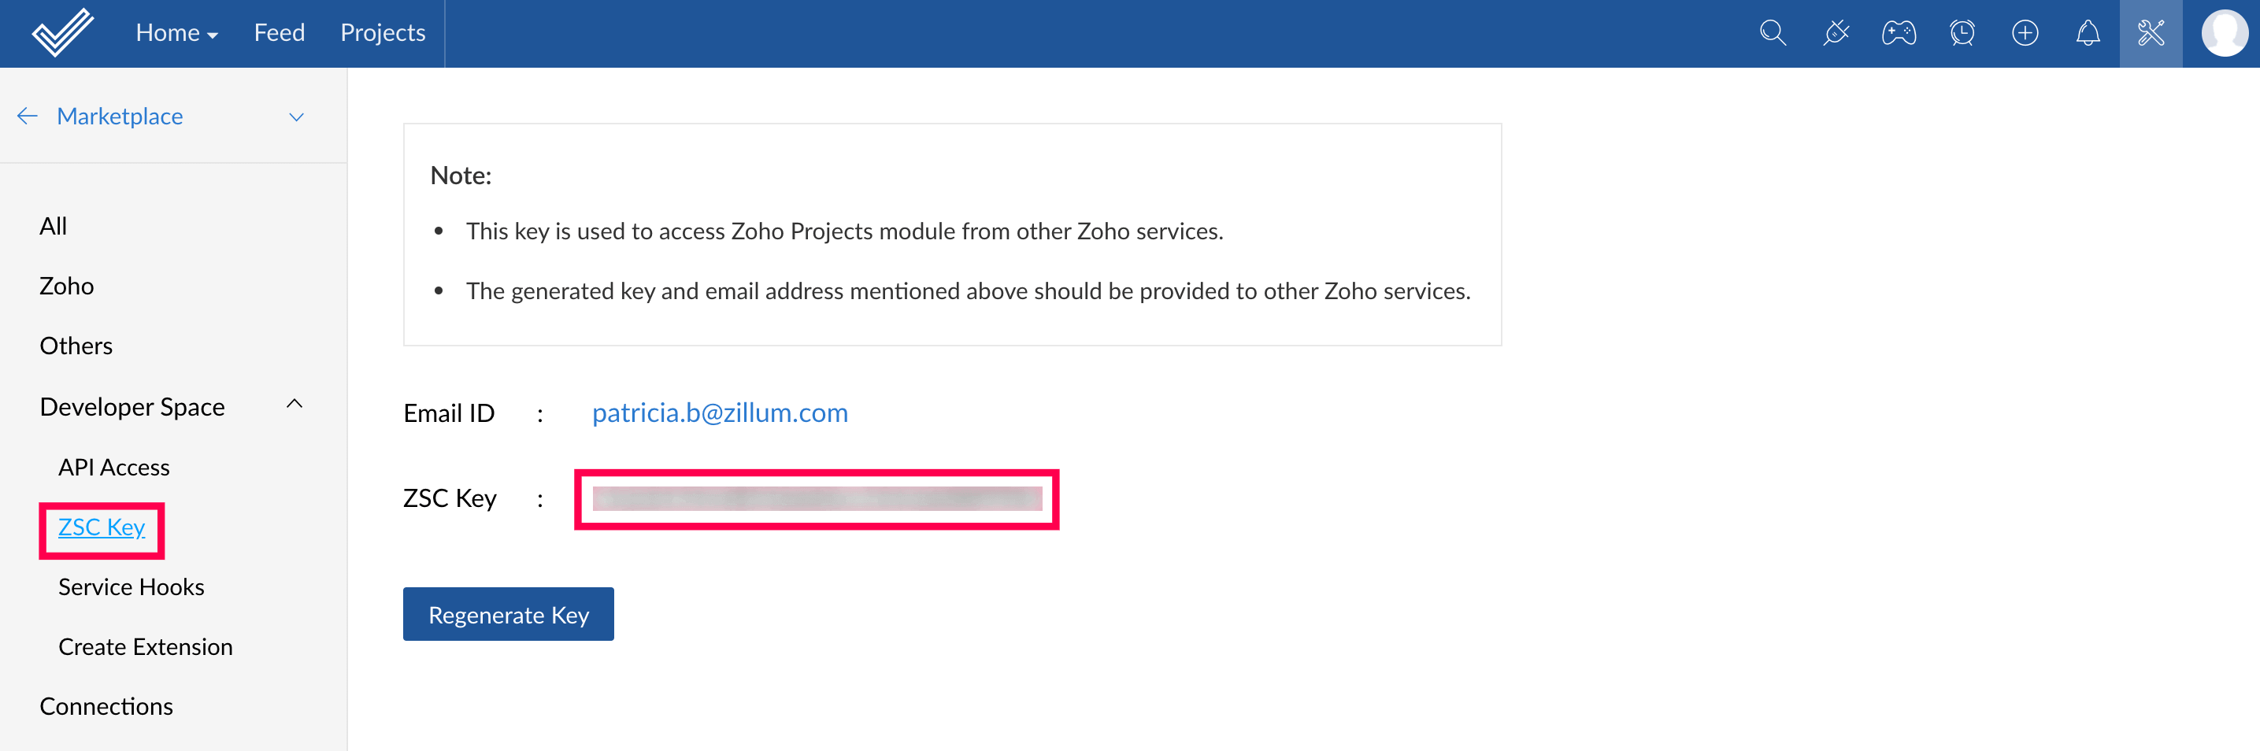2260x751 pixels.
Task: Select the blurred ZSC Key value field
Action: (817, 498)
